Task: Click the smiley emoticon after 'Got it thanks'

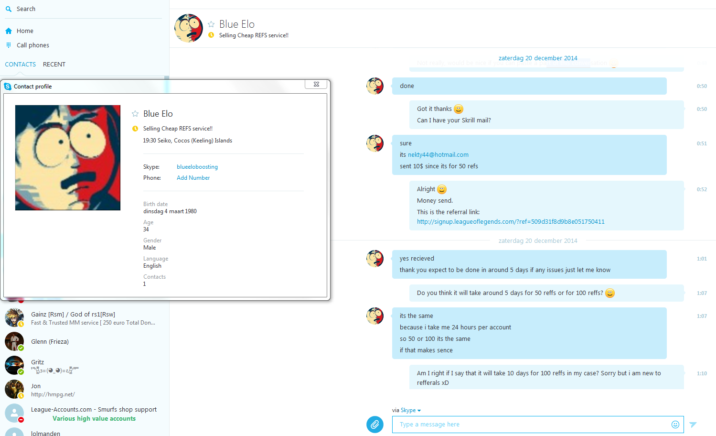Action: 459,109
